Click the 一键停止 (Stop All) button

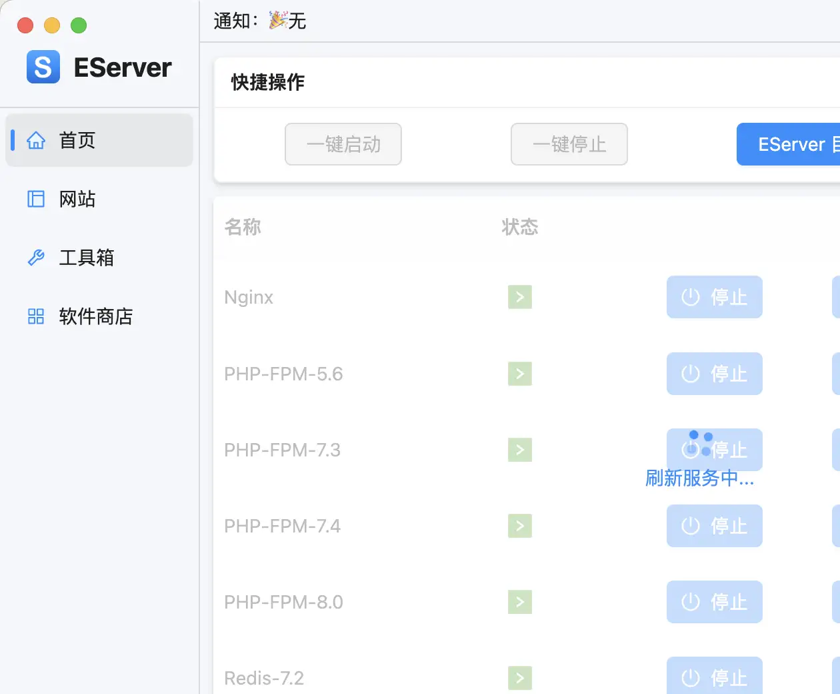(x=569, y=144)
